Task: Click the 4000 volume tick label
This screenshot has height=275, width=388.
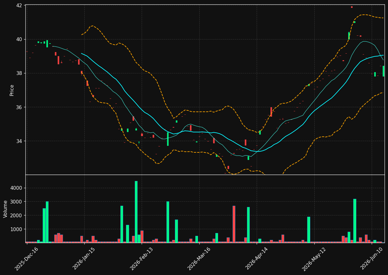Action: click(x=16, y=188)
